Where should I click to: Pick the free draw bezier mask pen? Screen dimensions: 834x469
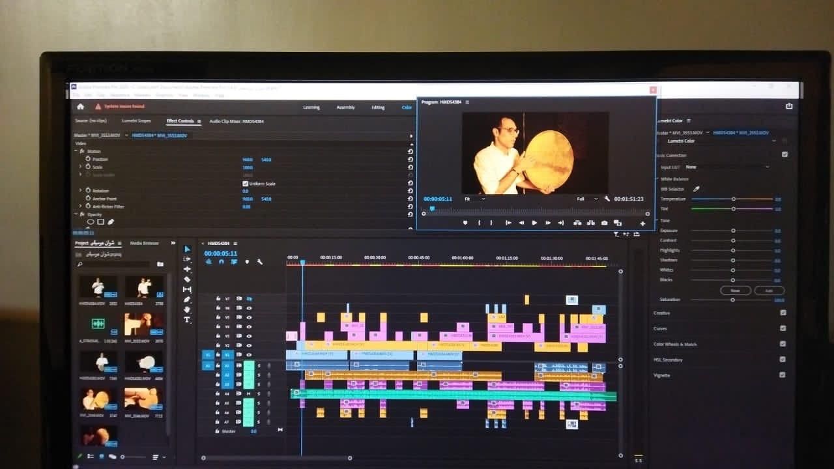tap(111, 222)
